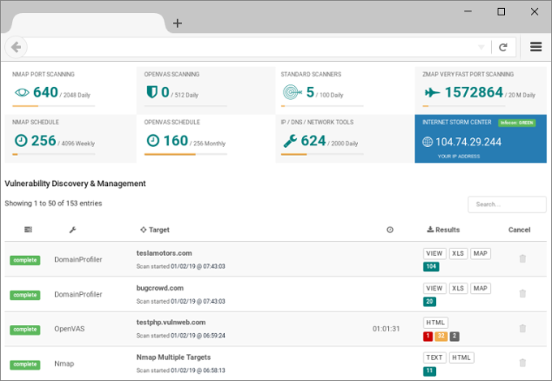Select the teslamotors.com target name
552x381 pixels.
point(164,253)
